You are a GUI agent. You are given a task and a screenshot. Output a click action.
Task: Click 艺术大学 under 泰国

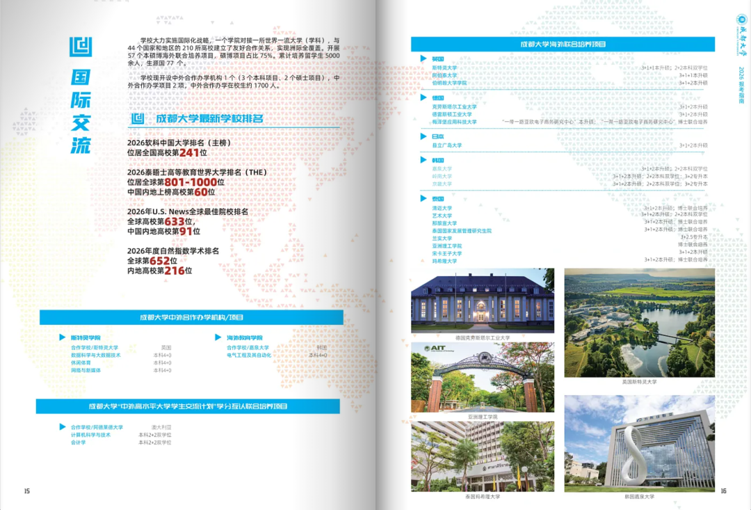(x=442, y=216)
